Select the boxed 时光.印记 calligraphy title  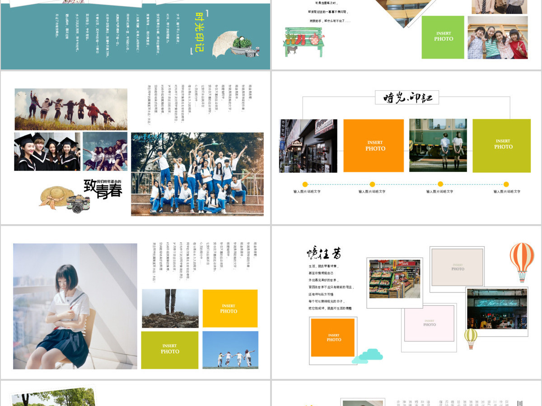tap(406, 97)
